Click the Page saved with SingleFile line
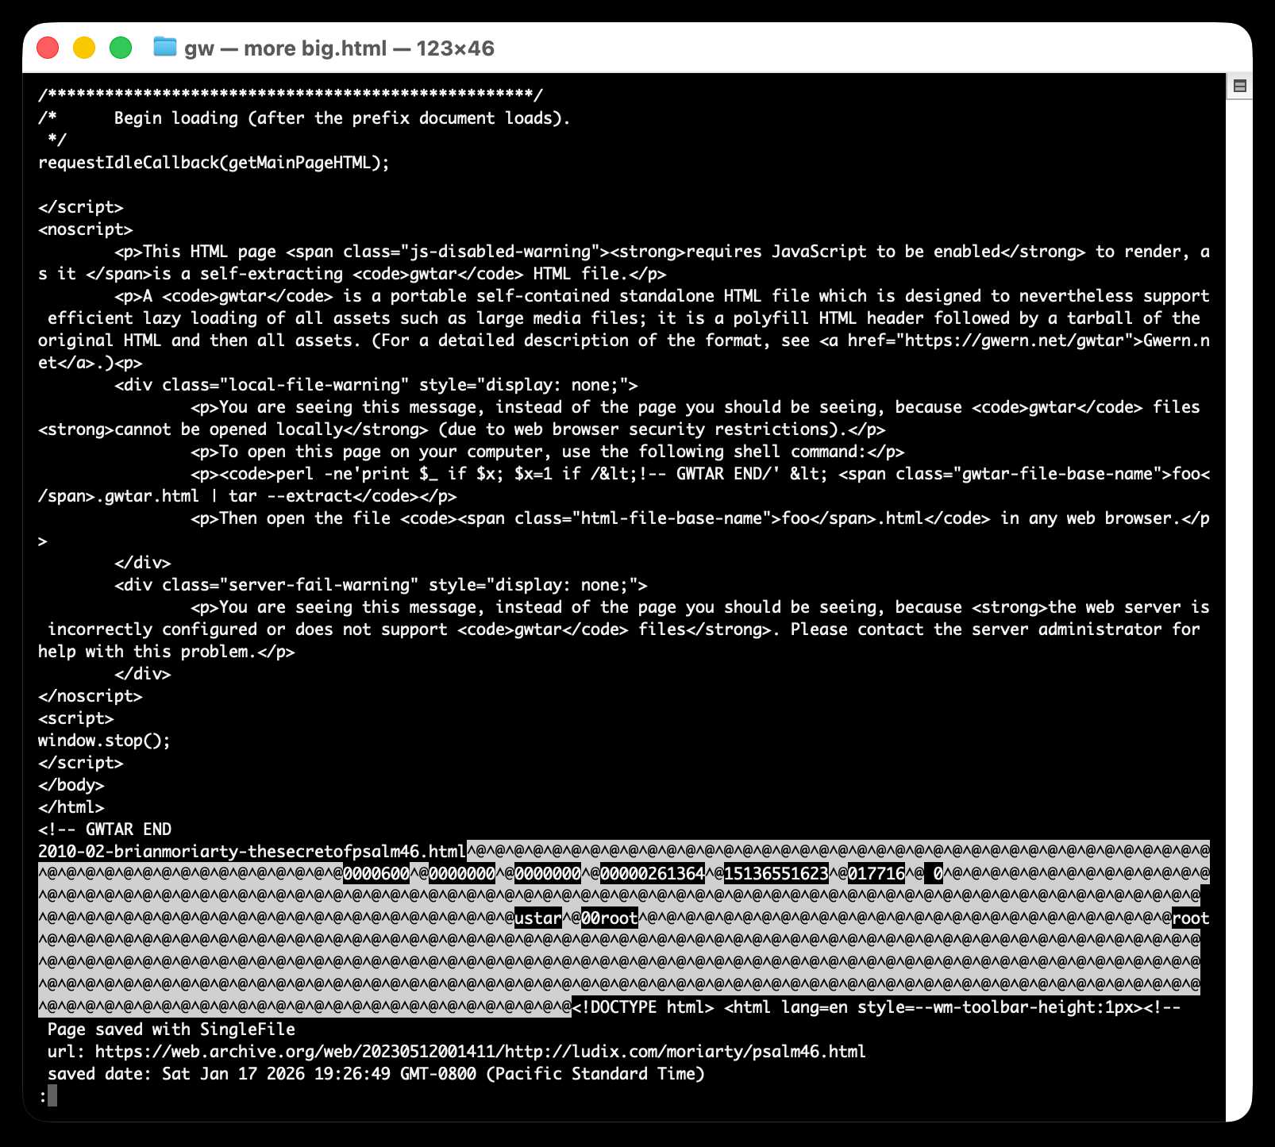 [x=171, y=1029]
